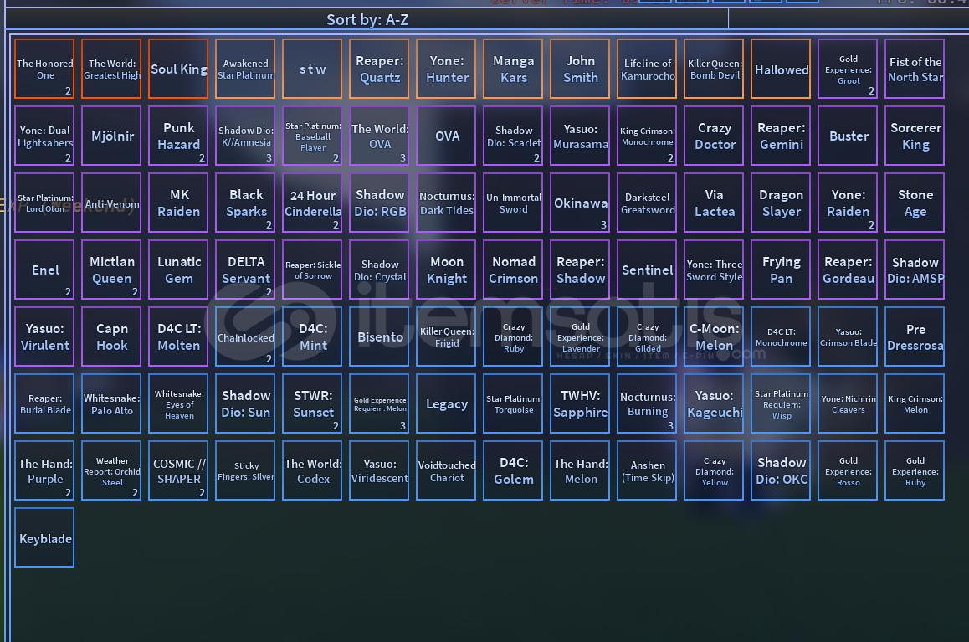Click the Manga Kars tile
Image resolution: width=969 pixels, height=642 pixels.
(513, 69)
